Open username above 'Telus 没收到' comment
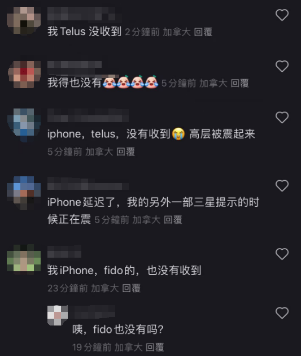This screenshot has width=301, height=356. point(85,14)
